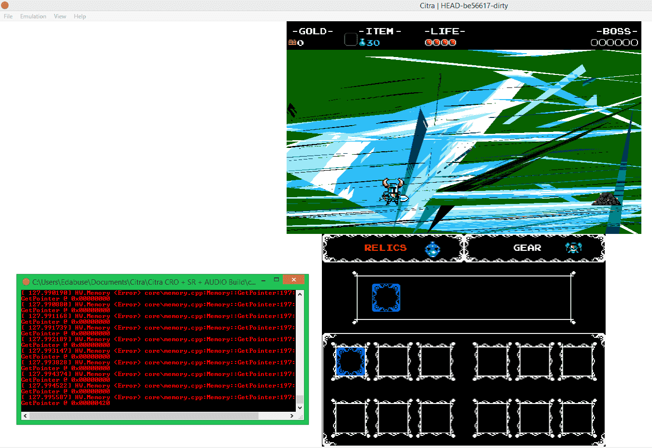Select the third slot in top-left inventory group

click(x=435, y=361)
